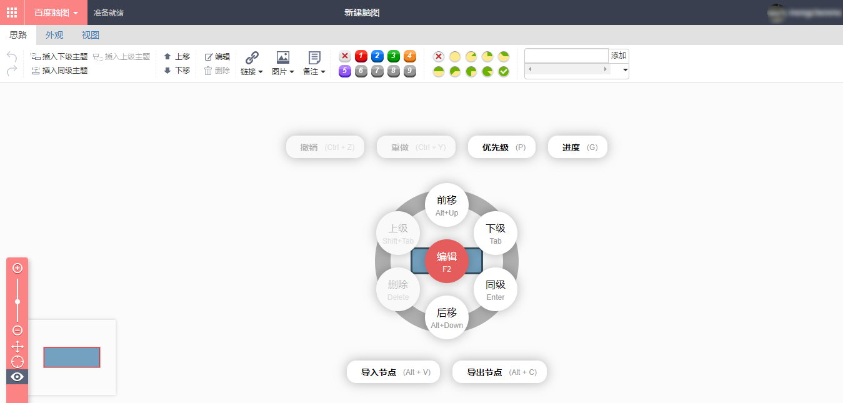
Task: Click the zoom slider handle
Action: [x=17, y=302]
